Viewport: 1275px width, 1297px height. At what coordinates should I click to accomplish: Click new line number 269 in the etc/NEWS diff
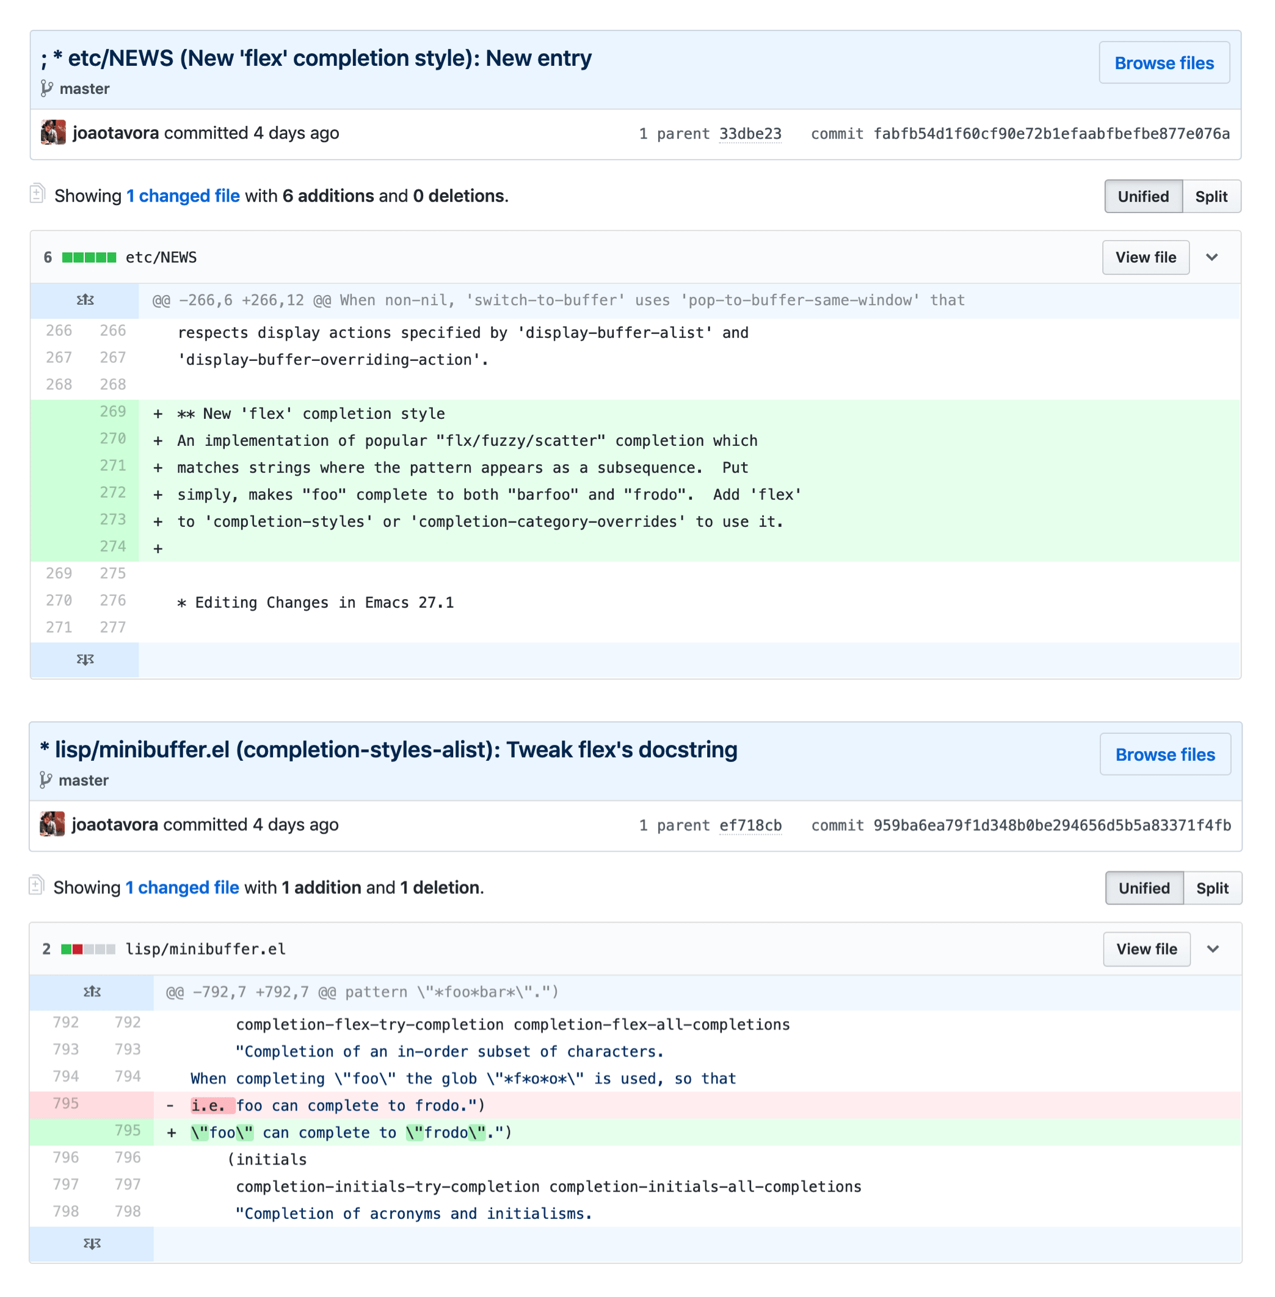point(112,411)
